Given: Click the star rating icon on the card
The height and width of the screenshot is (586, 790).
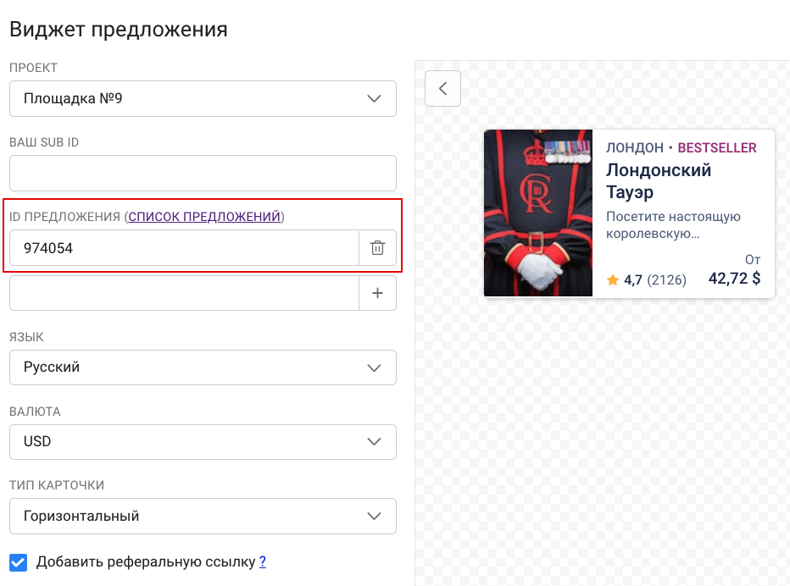Looking at the screenshot, I should [613, 279].
